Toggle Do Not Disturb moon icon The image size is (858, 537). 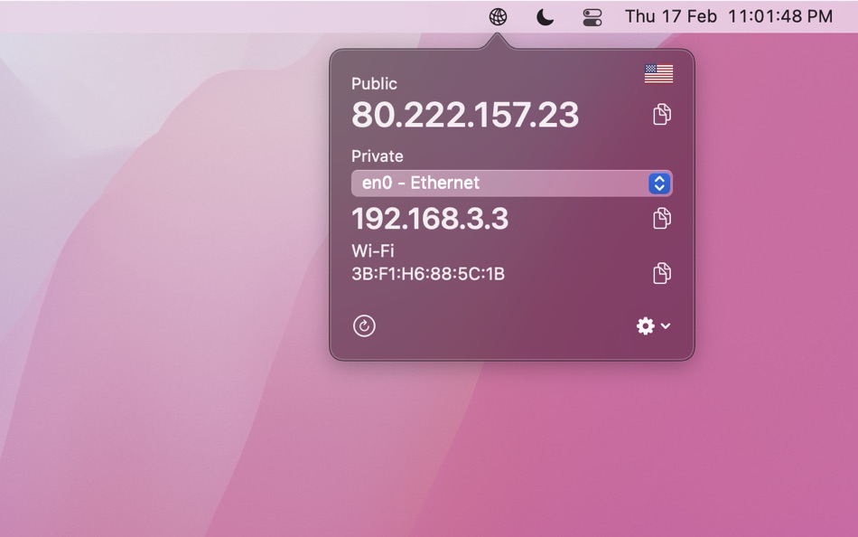coord(545,17)
